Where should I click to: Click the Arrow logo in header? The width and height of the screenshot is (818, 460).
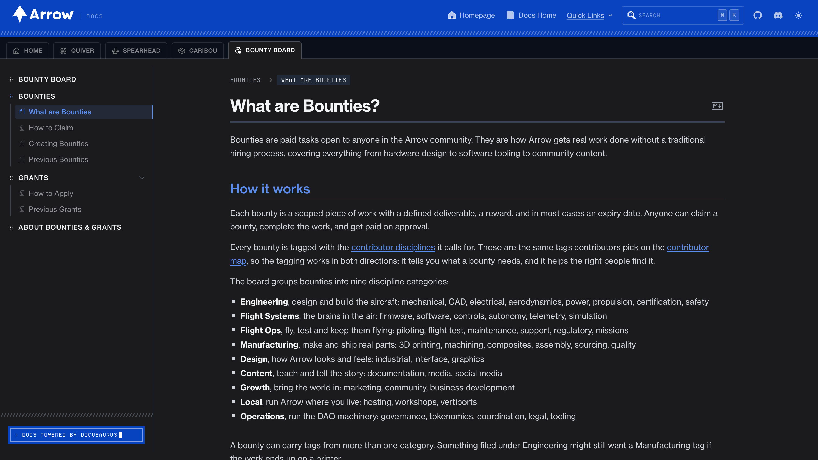tap(43, 15)
